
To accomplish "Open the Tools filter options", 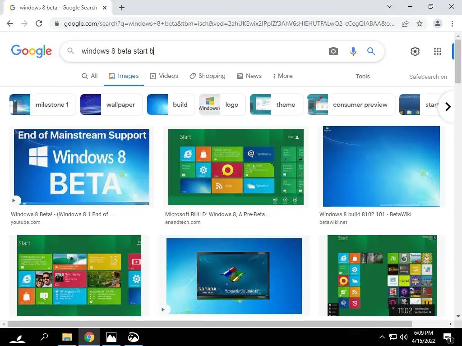I will coord(362,76).
